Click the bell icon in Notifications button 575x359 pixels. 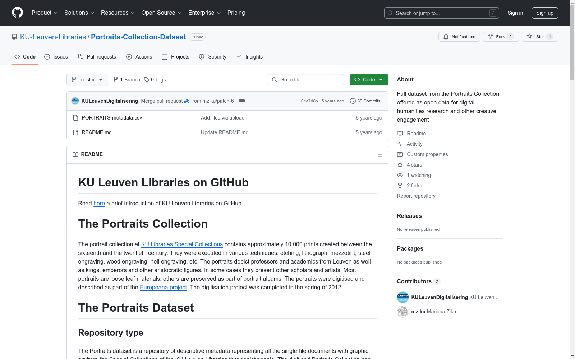(x=446, y=37)
